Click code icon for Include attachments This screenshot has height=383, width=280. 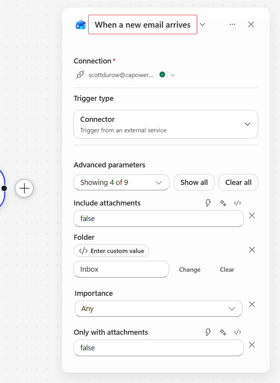coord(237,203)
